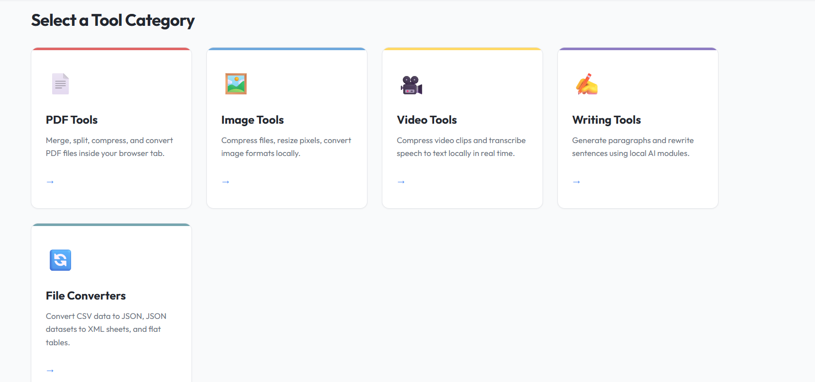
Task: Click the Image Tools picture icon
Action: (236, 84)
